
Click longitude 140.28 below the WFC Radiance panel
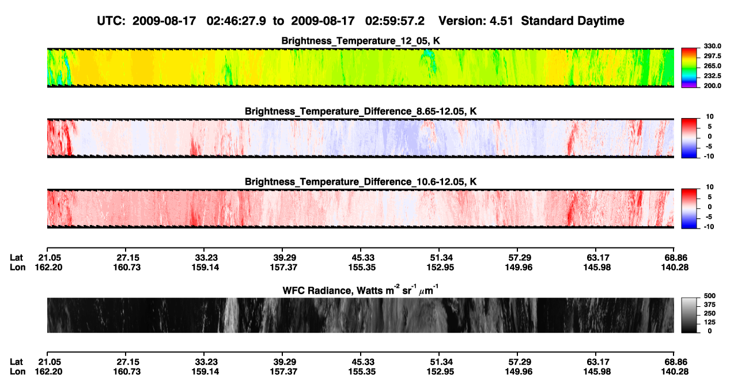675,371
